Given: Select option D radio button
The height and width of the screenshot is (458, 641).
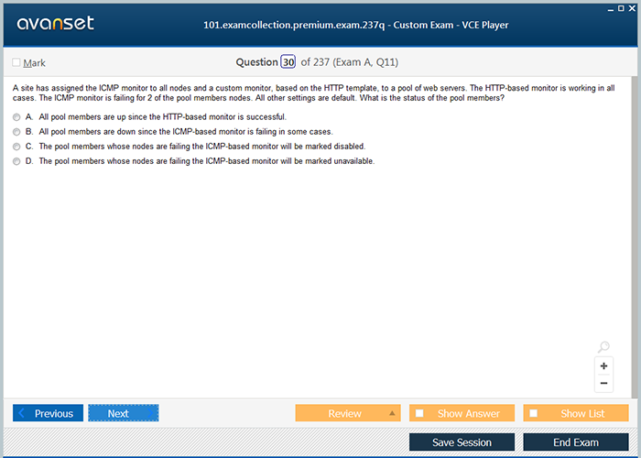Looking at the screenshot, I should point(16,161).
